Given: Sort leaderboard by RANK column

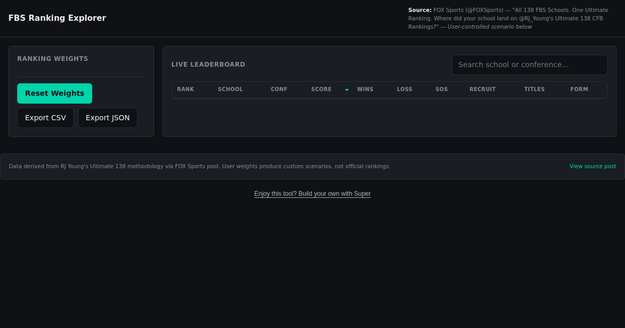Looking at the screenshot, I should 185,90.
